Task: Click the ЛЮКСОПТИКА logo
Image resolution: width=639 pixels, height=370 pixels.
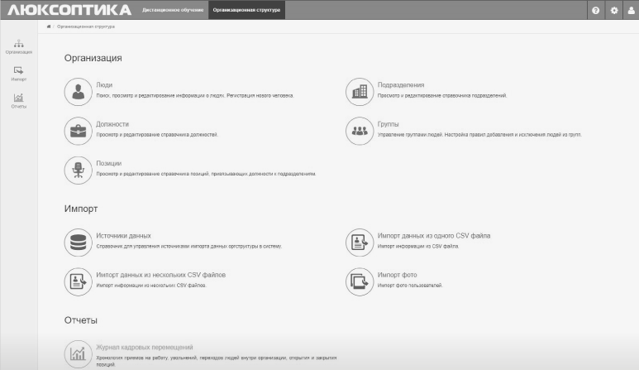Action: tap(69, 10)
